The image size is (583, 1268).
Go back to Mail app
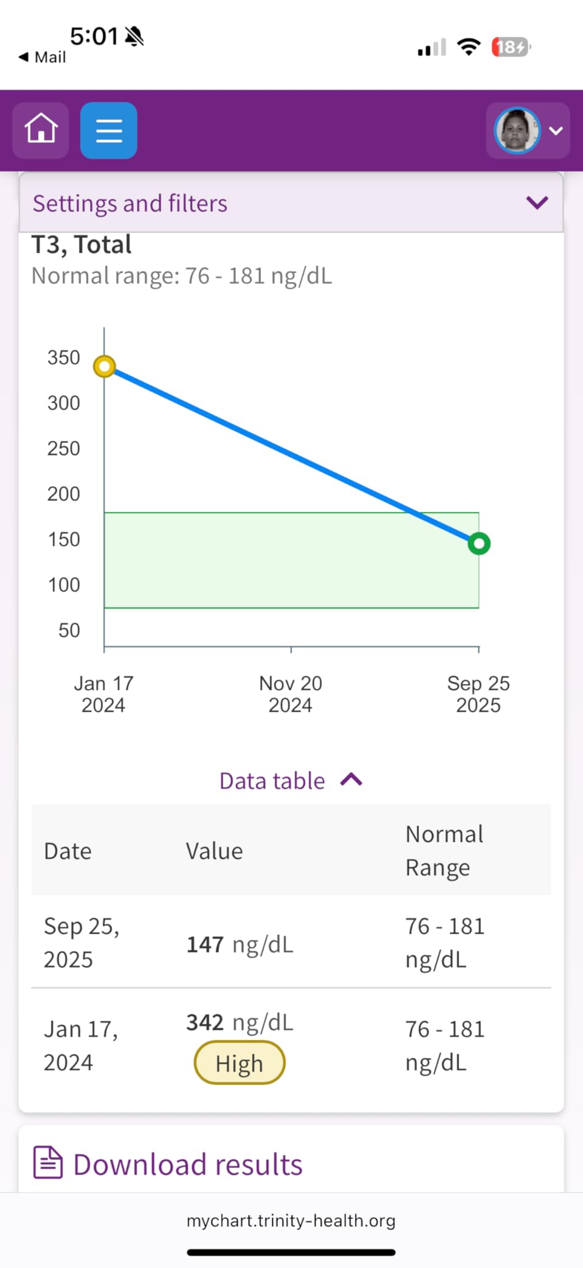[x=43, y=57]
